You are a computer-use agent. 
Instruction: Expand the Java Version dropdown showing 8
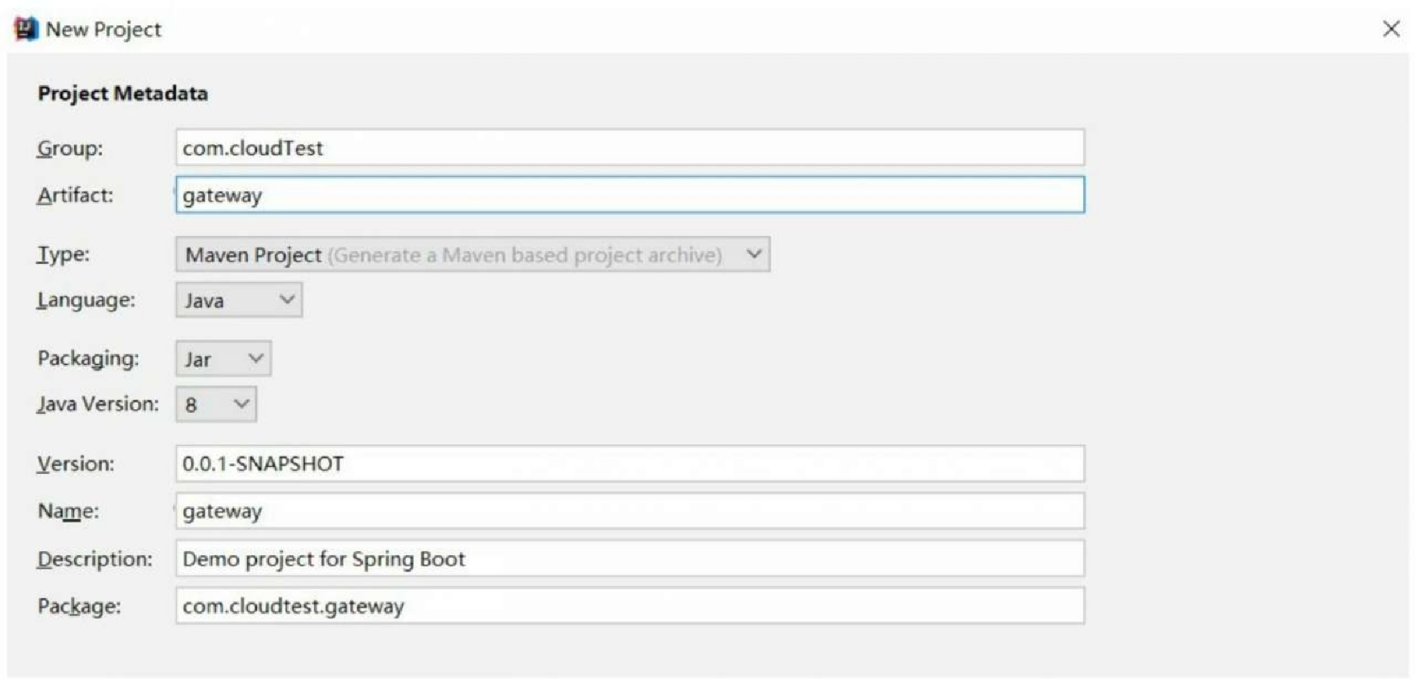click(216, 404)
